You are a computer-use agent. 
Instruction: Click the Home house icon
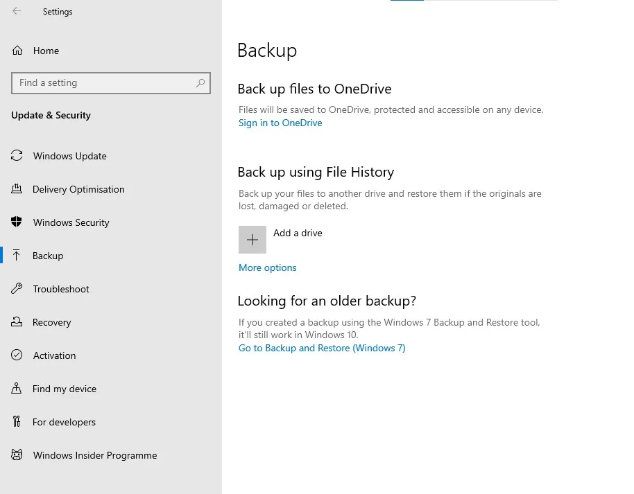point(17,51)
